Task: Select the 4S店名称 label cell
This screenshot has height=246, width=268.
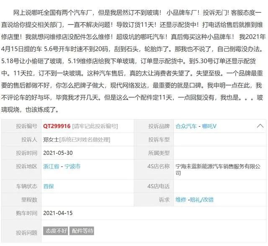Action: [154, 169]
